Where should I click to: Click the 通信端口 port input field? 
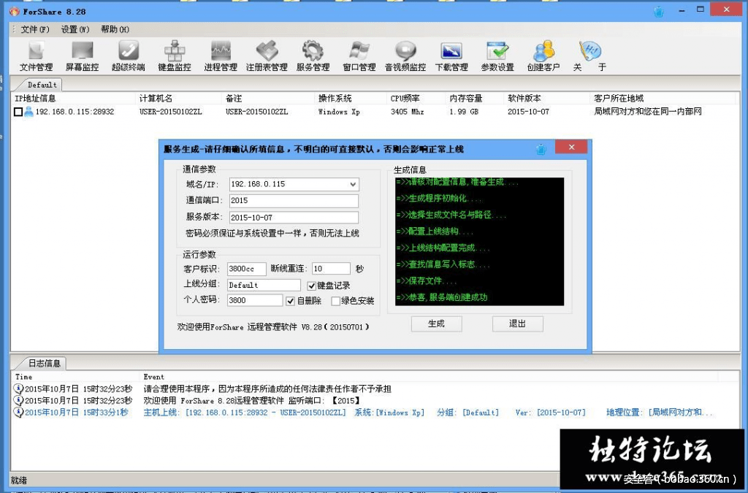click(x=292, y=200)
